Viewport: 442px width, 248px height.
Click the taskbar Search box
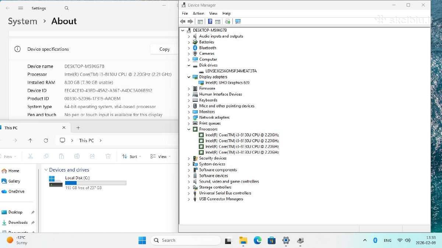tap(185, 240)
